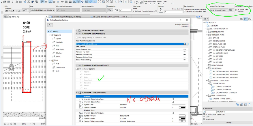Viewport: 253px width, 126px height.
Task: Toggle Use Display and Break Mark Settings checkbox
Action: click(x=185, y=10)
